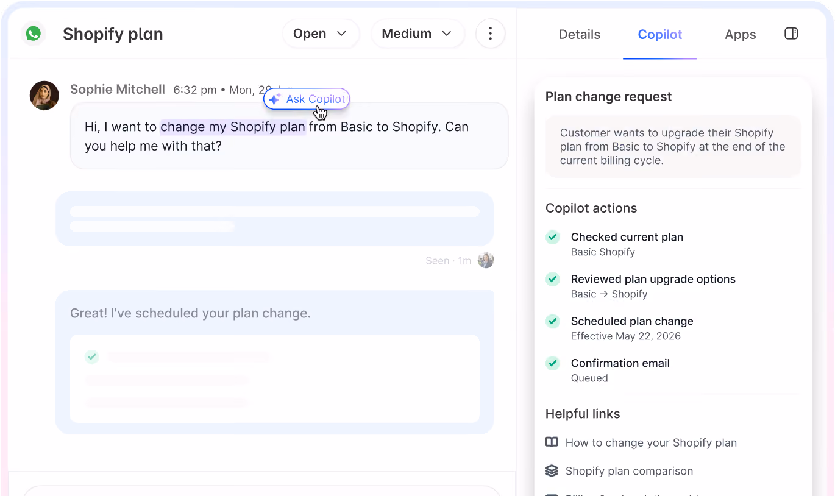Open the three-dots more options menu

pyautogui.click(x=490, y=34)
